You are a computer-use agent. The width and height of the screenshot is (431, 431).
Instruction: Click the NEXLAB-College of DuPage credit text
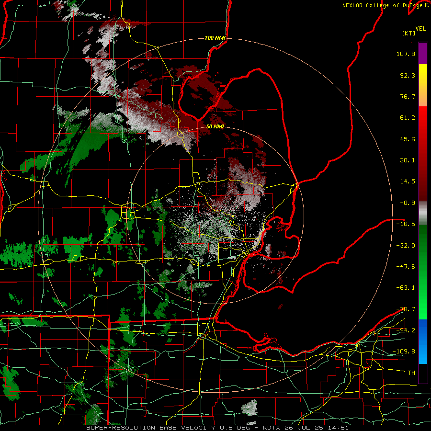(385, 5)
